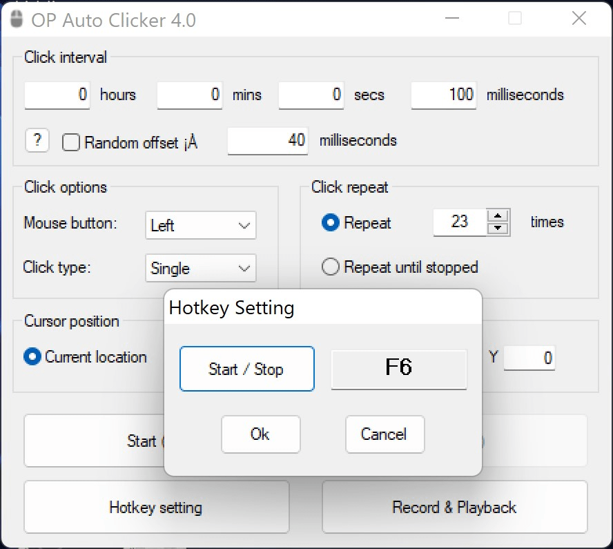
Task: Confirm hotkey settings with Ok
Action: click(x=260, y=434)
